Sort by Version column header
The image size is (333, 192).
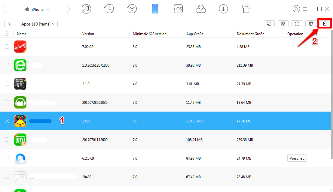pos(88,34)
